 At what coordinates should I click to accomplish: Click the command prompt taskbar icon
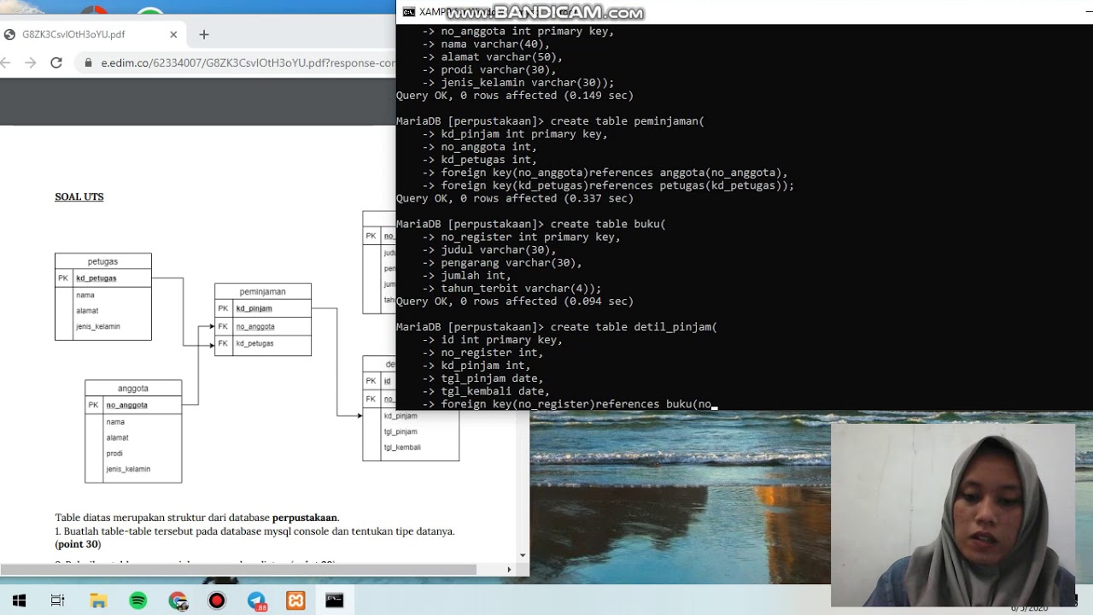tap(335, 600)
